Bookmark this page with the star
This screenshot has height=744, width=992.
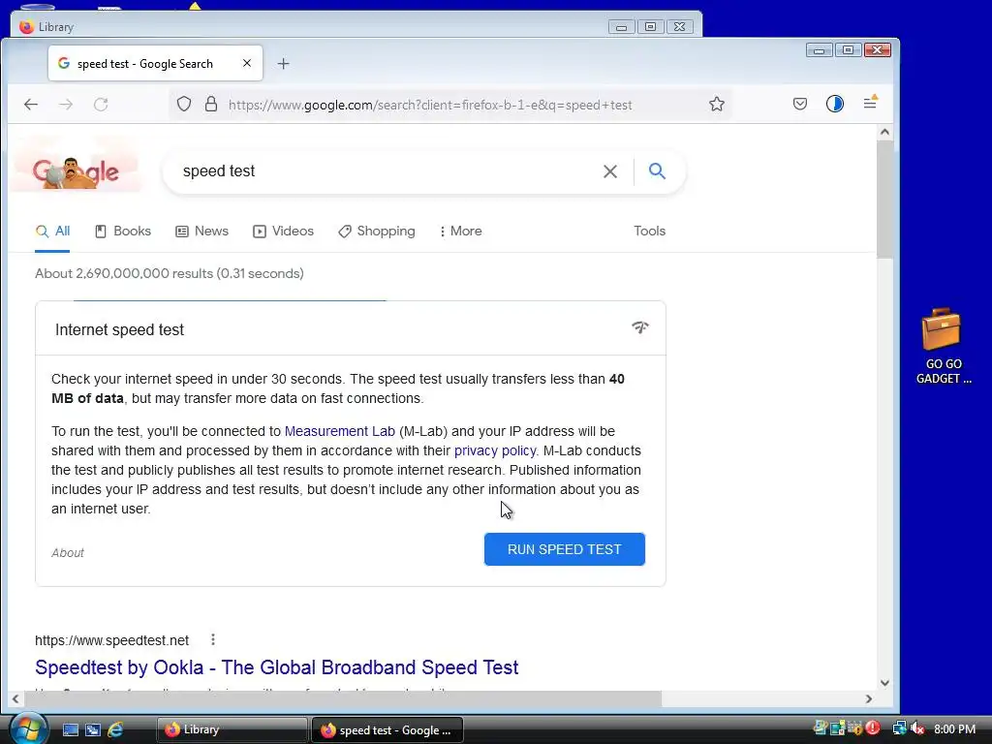point(716,105)
